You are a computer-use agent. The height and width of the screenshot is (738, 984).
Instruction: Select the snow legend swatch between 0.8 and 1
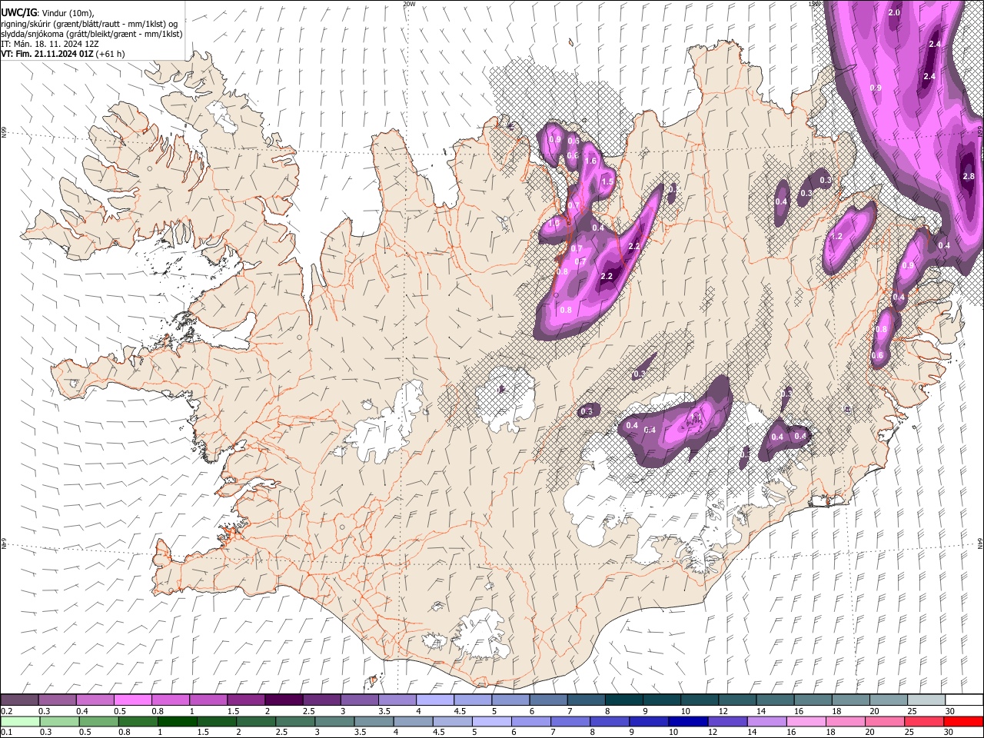(171, 700)
